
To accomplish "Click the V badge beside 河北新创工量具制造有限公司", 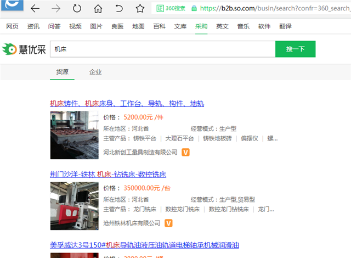I will pos(185,152).
